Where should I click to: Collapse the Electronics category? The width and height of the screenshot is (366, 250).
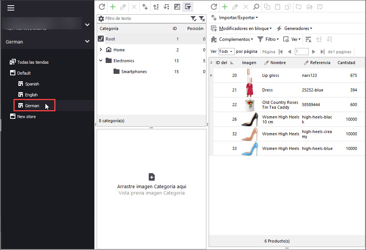click(x=101, y=60)
